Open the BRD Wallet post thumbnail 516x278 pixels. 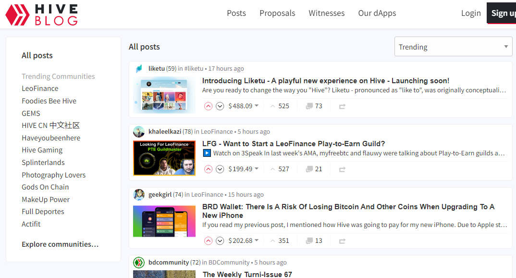tap(164, 221)
